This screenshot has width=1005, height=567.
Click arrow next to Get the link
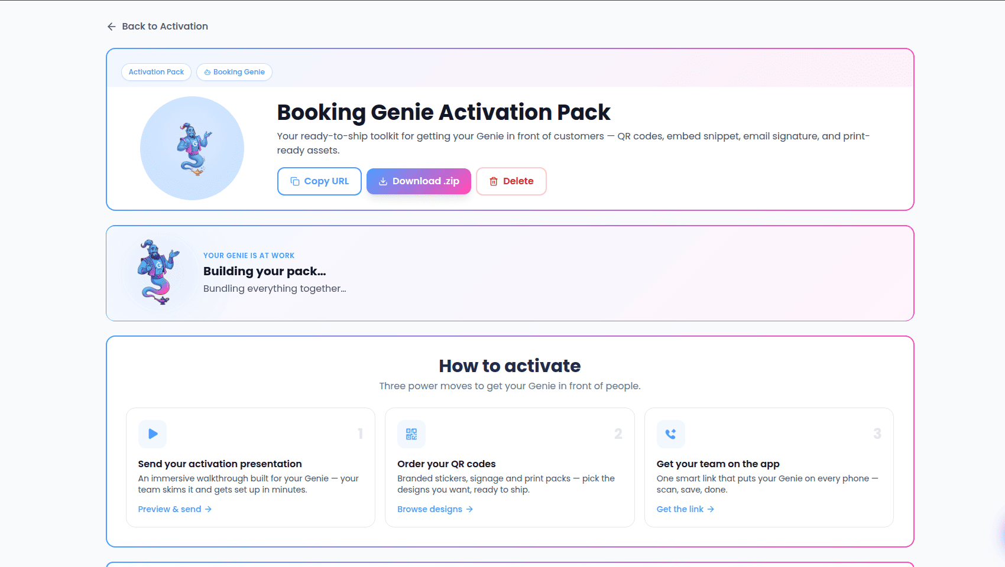coord(711,509)
